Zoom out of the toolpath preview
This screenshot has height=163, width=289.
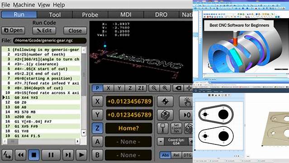(x=154, y=88)
